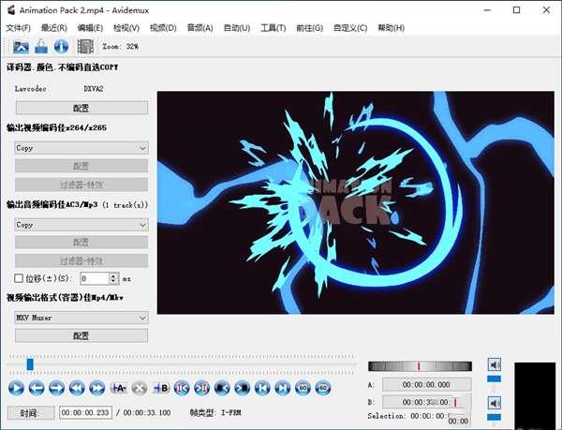
Task: Set selection start with marker A button
Action: [x=119, y=387]
